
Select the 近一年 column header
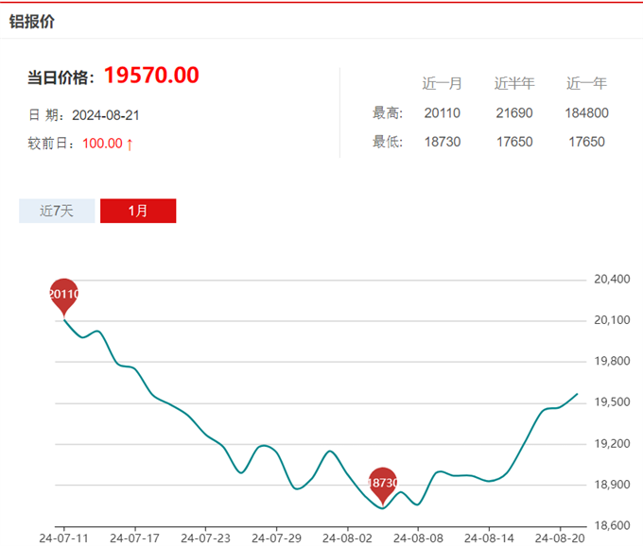(x=586, y=84)
